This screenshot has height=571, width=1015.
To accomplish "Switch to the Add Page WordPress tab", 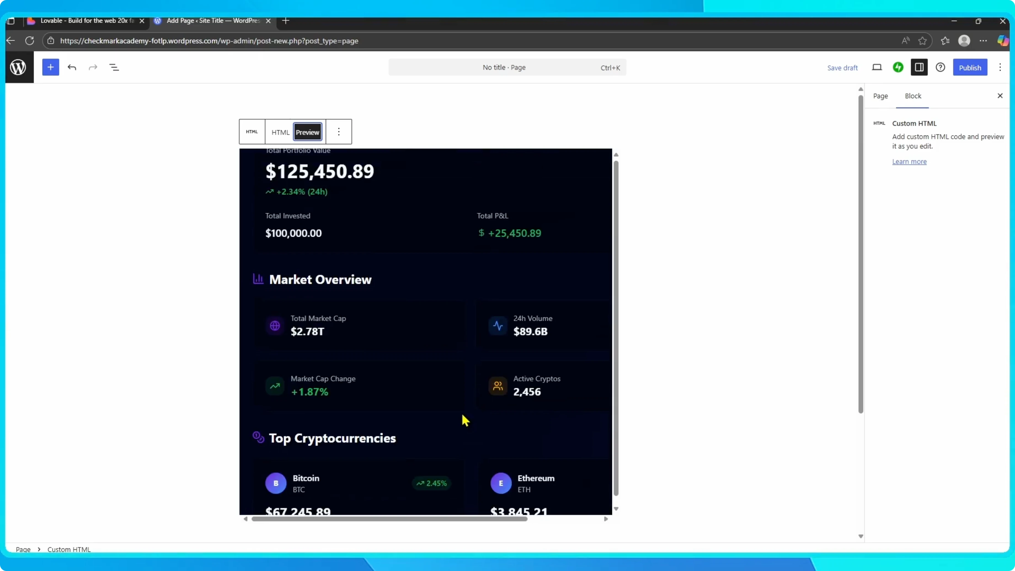I will click(213, 21).
